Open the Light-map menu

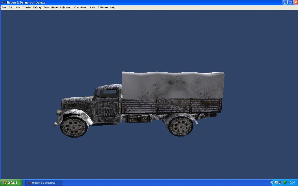point(66,7)
